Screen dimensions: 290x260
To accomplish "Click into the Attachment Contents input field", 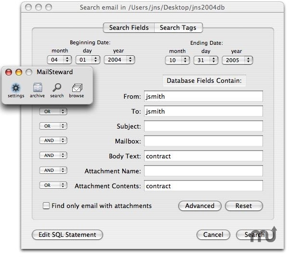I will [x=203, y=186].
